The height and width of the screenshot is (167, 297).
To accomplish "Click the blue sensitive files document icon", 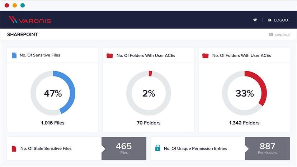I will click(14, 55).
